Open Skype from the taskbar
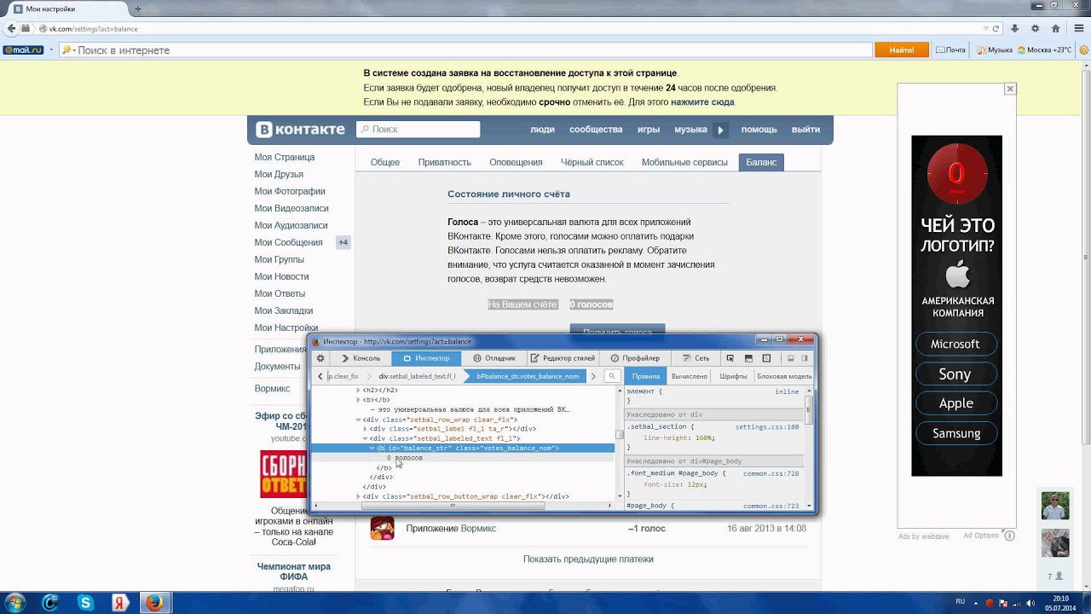Viewport: 1091px width, 614px height. [x=85, y=603]
